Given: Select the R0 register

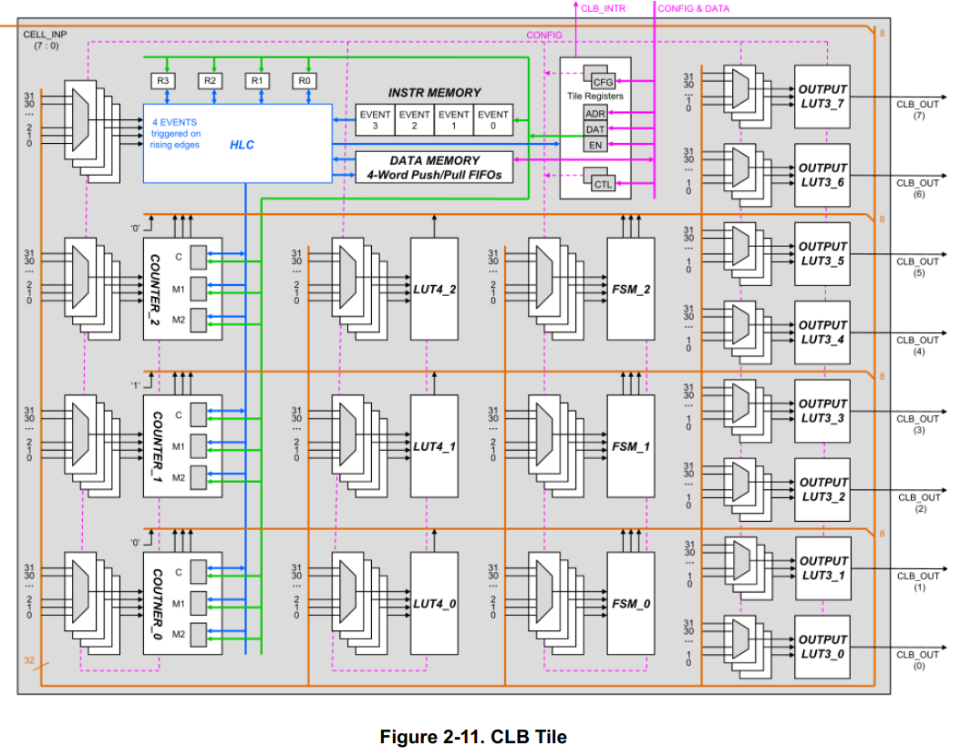Looking at the screenshot, I should pyautogui.click(x=304, y=81).
